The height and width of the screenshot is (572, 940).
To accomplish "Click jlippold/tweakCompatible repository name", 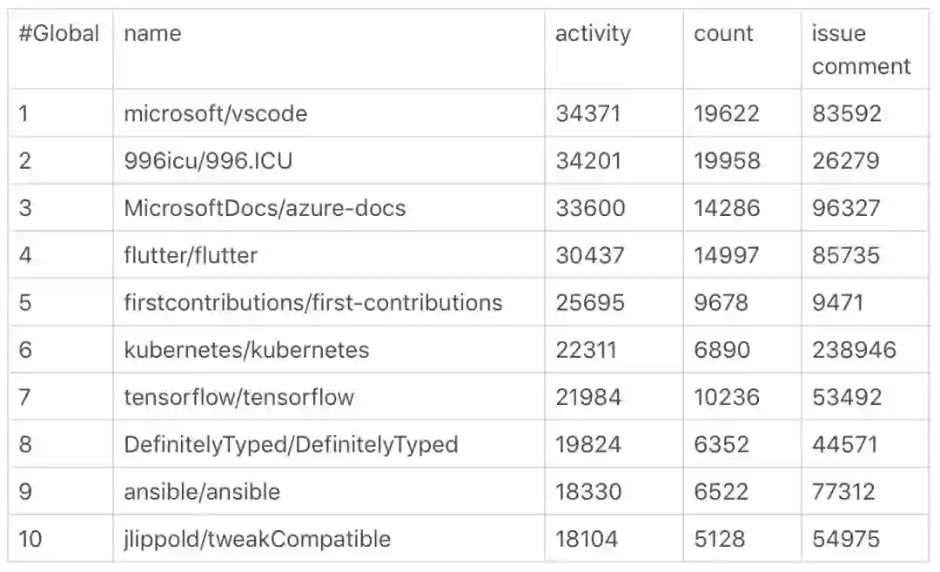I will (257, 539).
